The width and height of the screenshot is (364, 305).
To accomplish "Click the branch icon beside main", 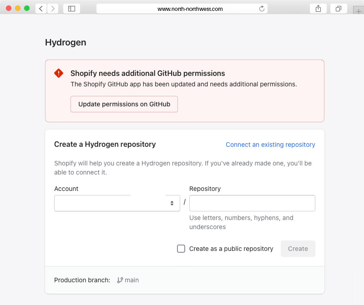I will 120,280.
